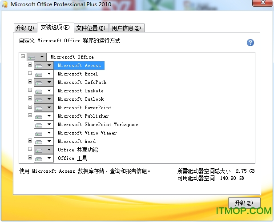274x222 pixels.
Task: Click the 自定义 Microsoft Office 程序的运行方式 heading
Action: (70, 41)
